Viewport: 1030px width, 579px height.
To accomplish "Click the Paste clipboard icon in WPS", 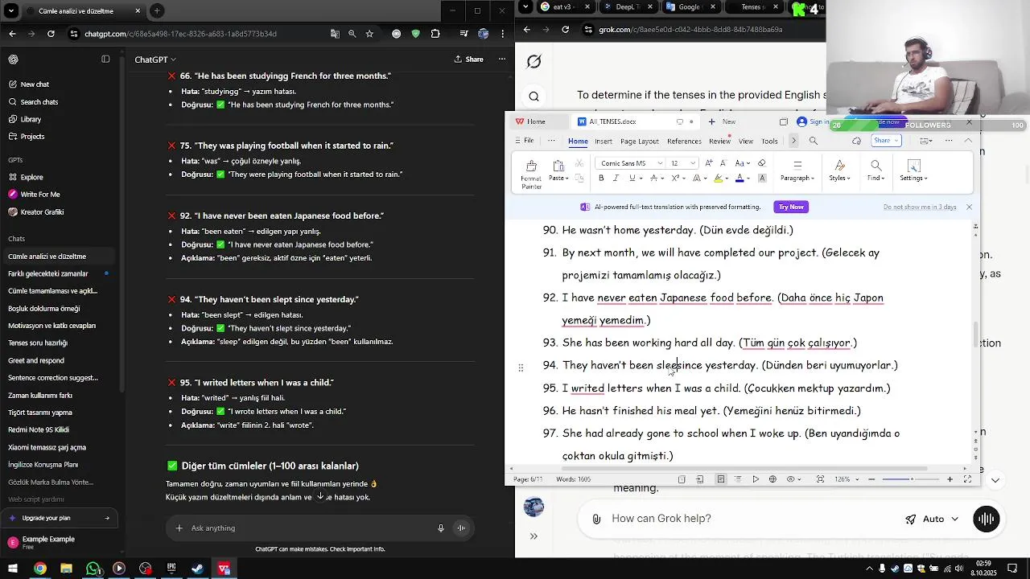I will 558,165.
